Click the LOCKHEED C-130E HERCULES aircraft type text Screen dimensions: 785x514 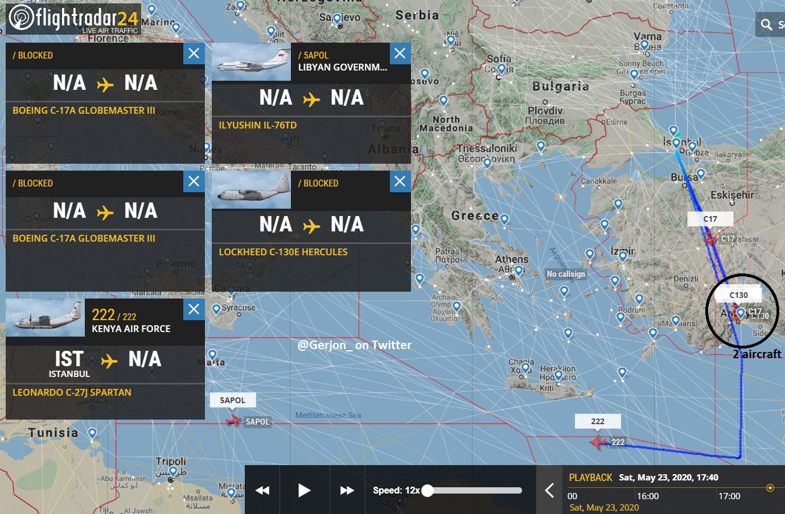tap(283, 252)
